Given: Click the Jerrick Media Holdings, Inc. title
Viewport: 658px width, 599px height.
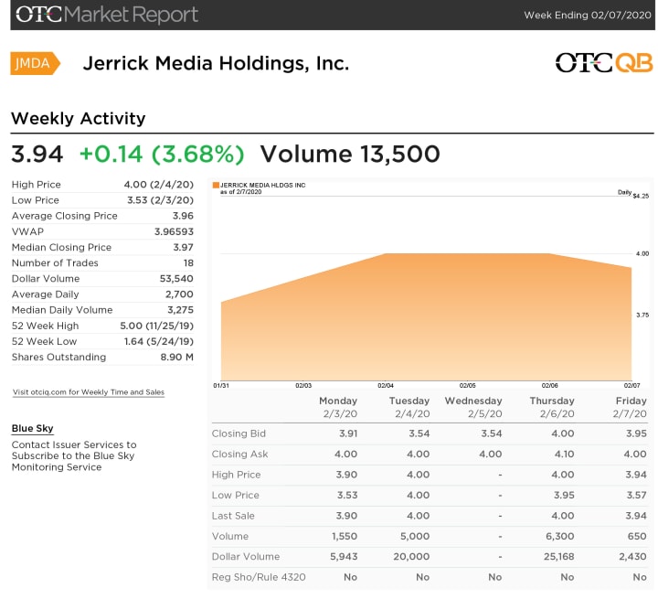Looking at the screenshot, I should click(216, 63).
